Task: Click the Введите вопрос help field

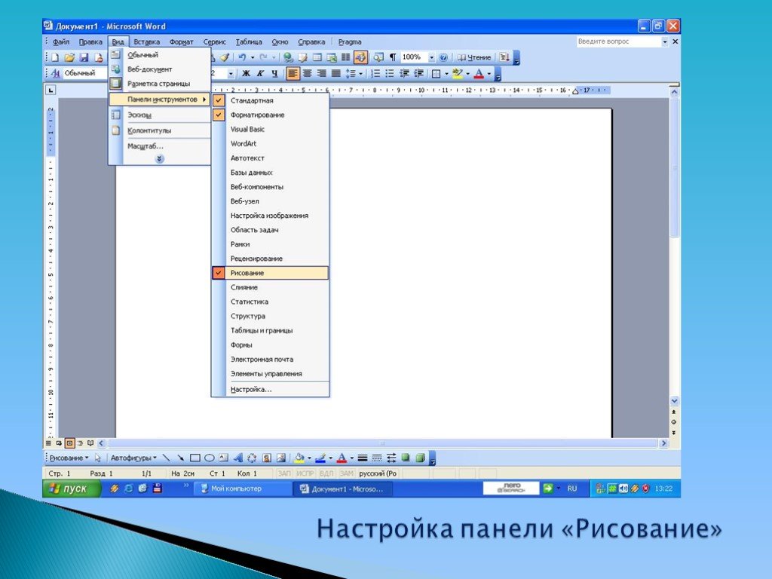Action: (x=618, y=41)
